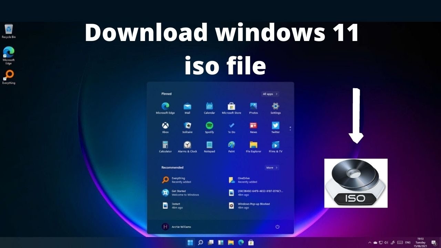This screenshot has height=248, width=441.
Task: Click the pinned apps page dots
Action: click(290, 128)
